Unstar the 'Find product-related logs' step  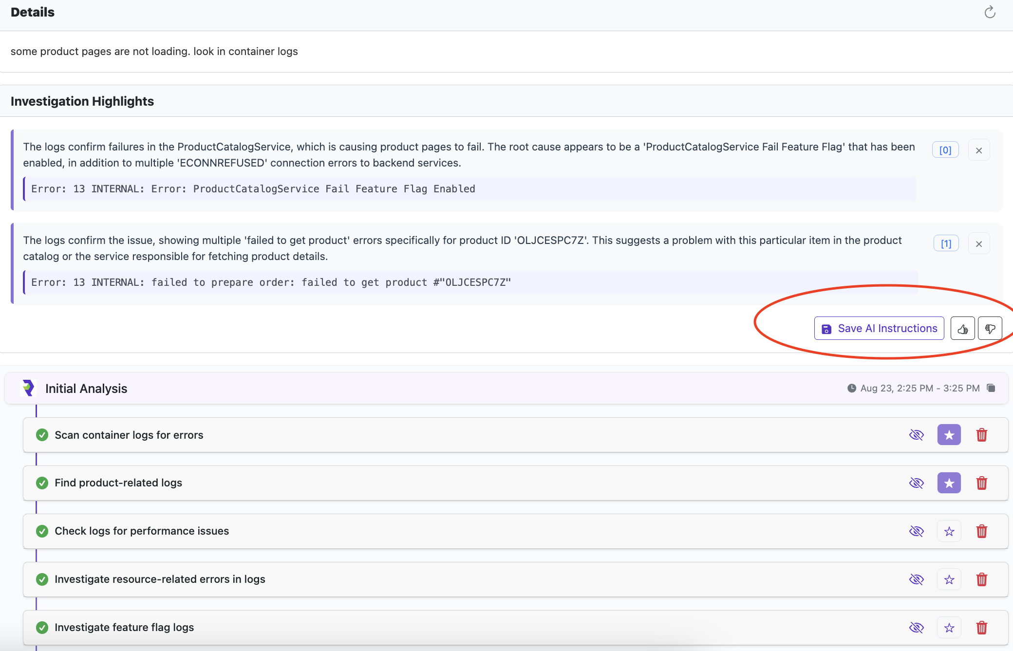pos(949,483)
